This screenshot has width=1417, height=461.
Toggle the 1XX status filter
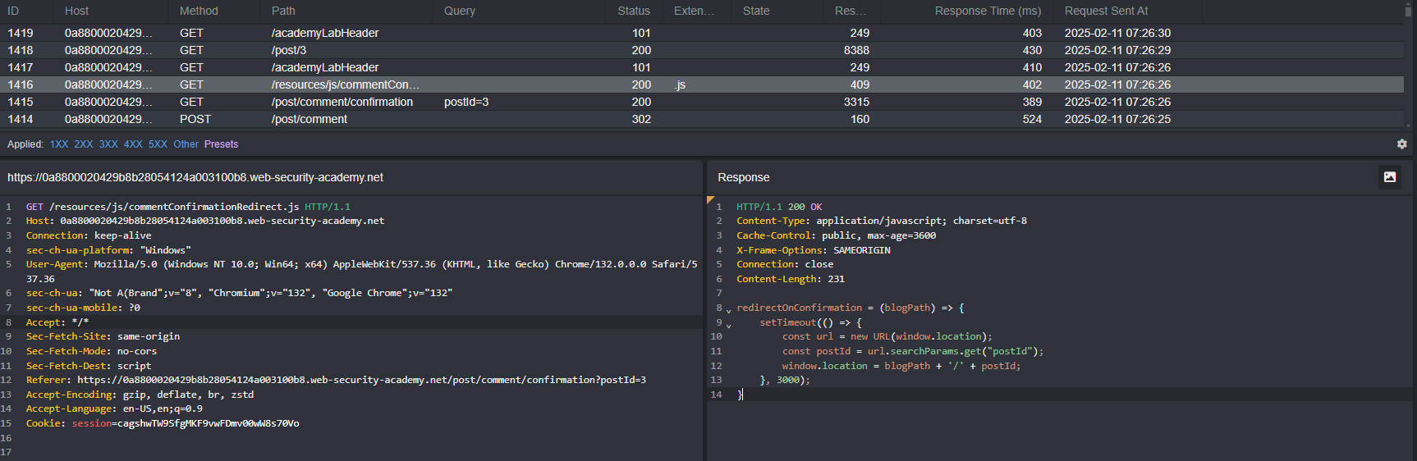pos(59,144)
